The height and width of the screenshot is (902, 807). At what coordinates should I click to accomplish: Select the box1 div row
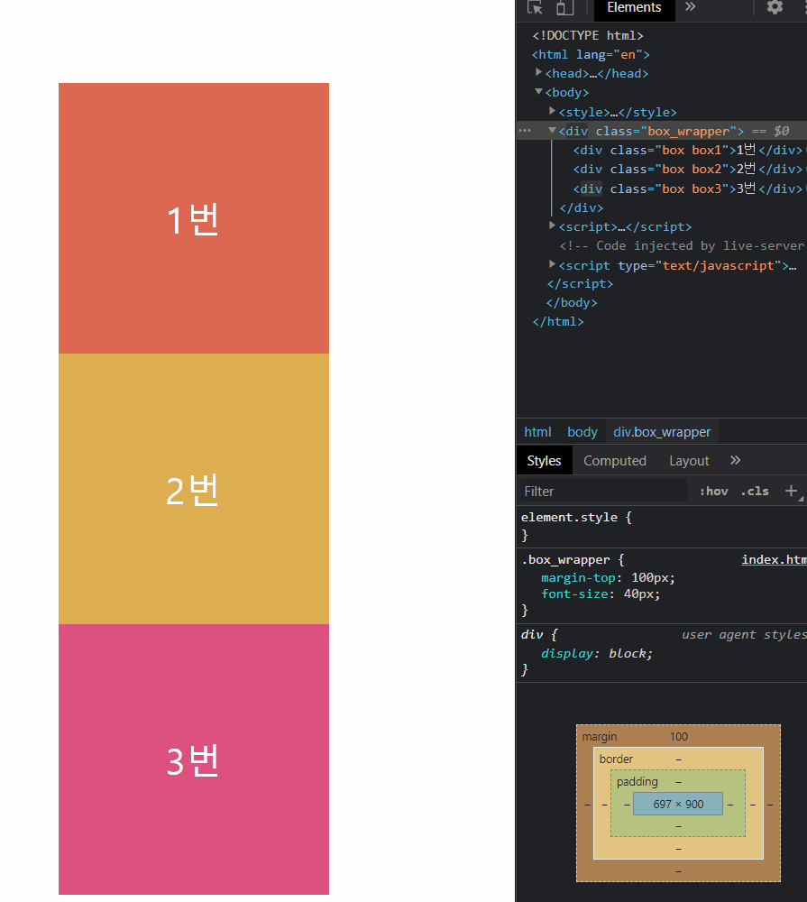pyautogui.click(x=687, y=150)
